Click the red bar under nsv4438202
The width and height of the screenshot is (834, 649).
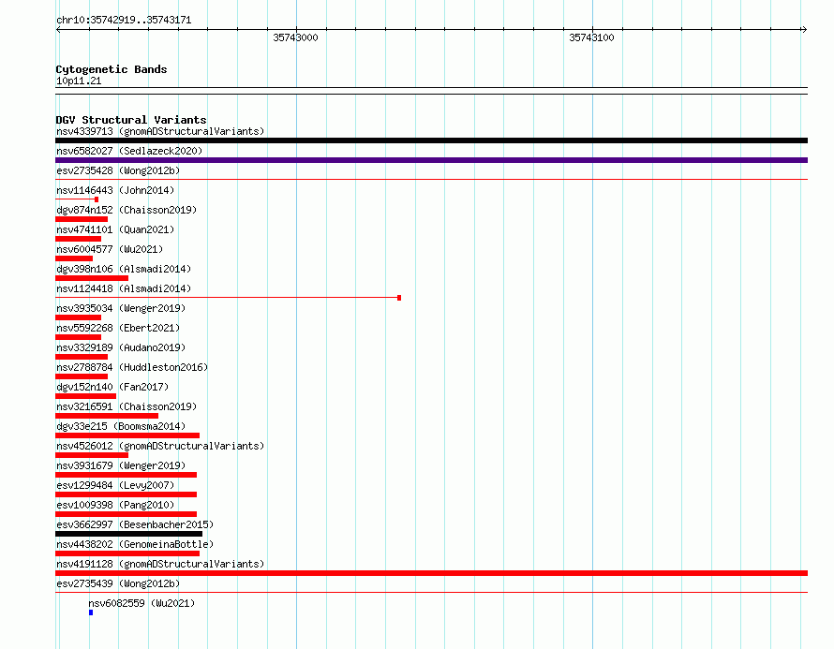tap(127, 553)
